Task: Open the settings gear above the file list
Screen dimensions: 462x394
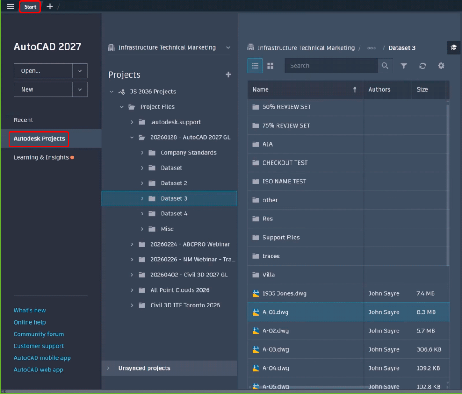Action: click(x=441, y=65)
